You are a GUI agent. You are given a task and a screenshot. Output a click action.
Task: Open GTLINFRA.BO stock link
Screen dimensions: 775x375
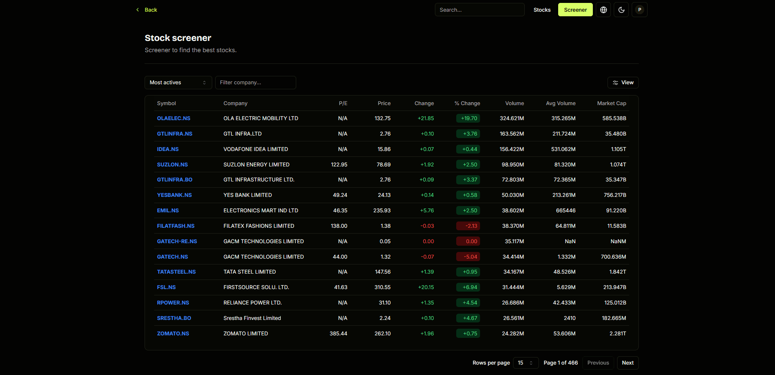[175, 180]
